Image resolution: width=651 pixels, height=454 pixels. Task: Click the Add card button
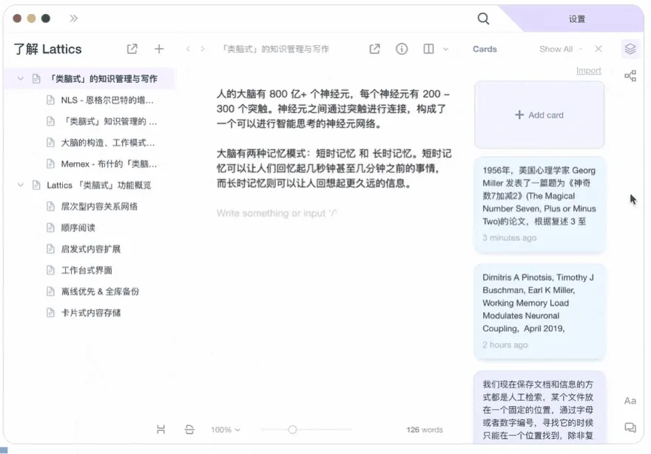[539, 115]
